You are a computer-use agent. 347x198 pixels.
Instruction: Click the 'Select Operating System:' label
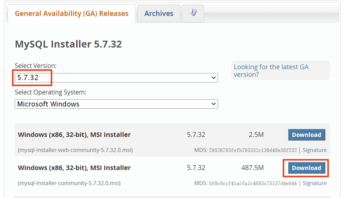coord(50,92)
